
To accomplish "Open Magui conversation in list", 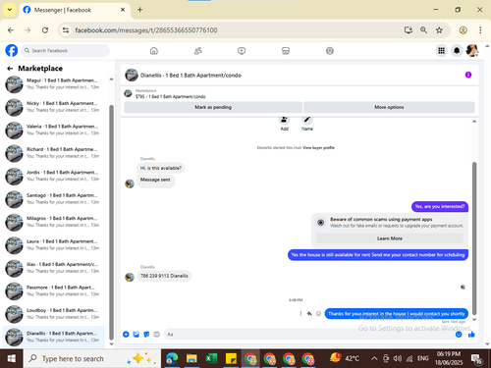I will 54,83.
